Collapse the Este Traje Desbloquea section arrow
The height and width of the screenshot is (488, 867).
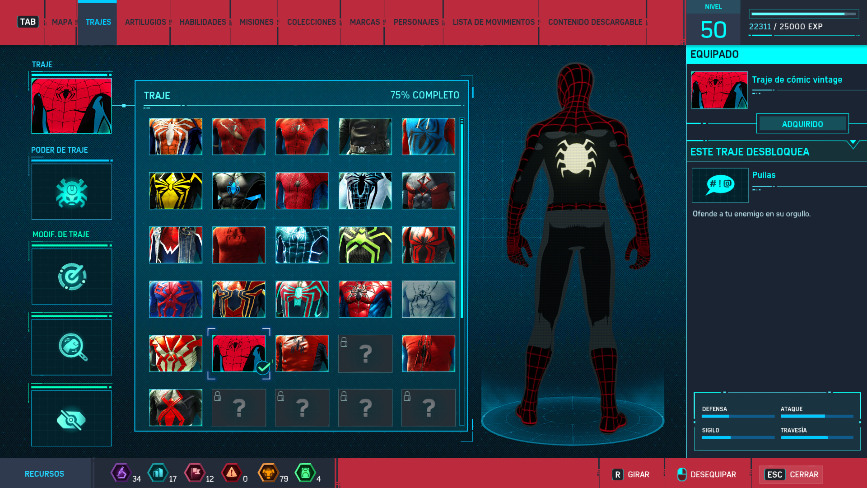click(853, 144)
